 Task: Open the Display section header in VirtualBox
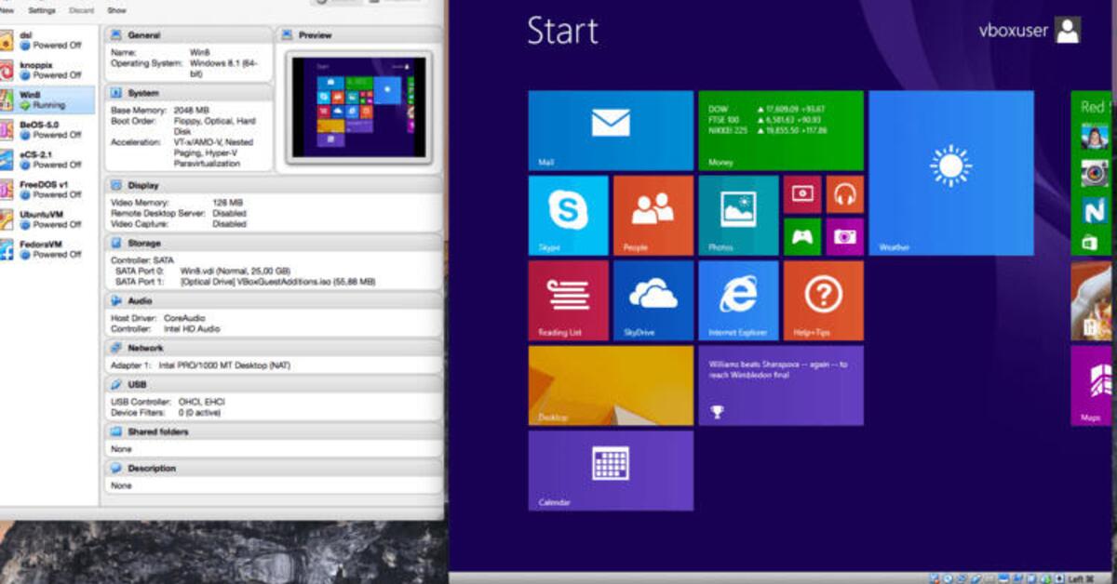[273, 185]
